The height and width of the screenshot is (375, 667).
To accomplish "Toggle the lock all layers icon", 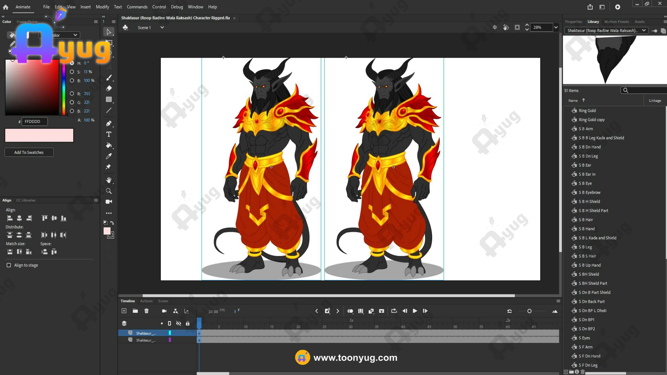I will click(x=188, y=323).
